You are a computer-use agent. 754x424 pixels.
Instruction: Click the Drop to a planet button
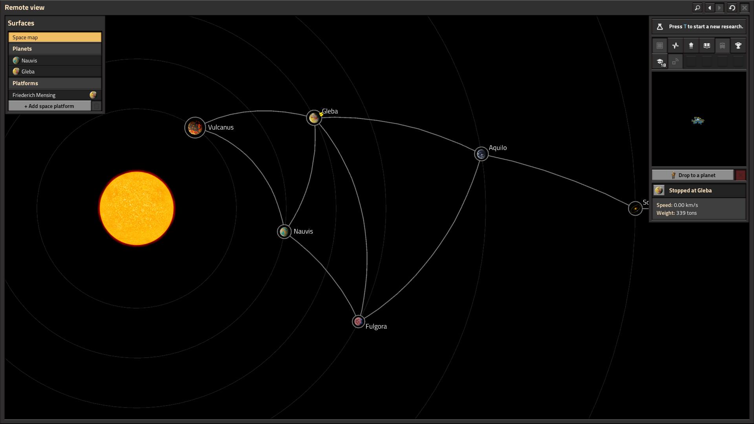coord(693,175)
